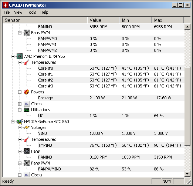
Task: Click the NUM status bar indicator
Action: (167, 181)
